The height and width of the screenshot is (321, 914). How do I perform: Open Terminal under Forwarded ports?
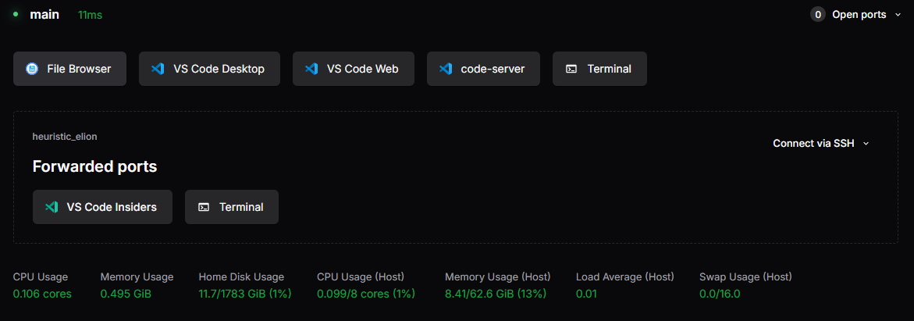coord(231,207)
